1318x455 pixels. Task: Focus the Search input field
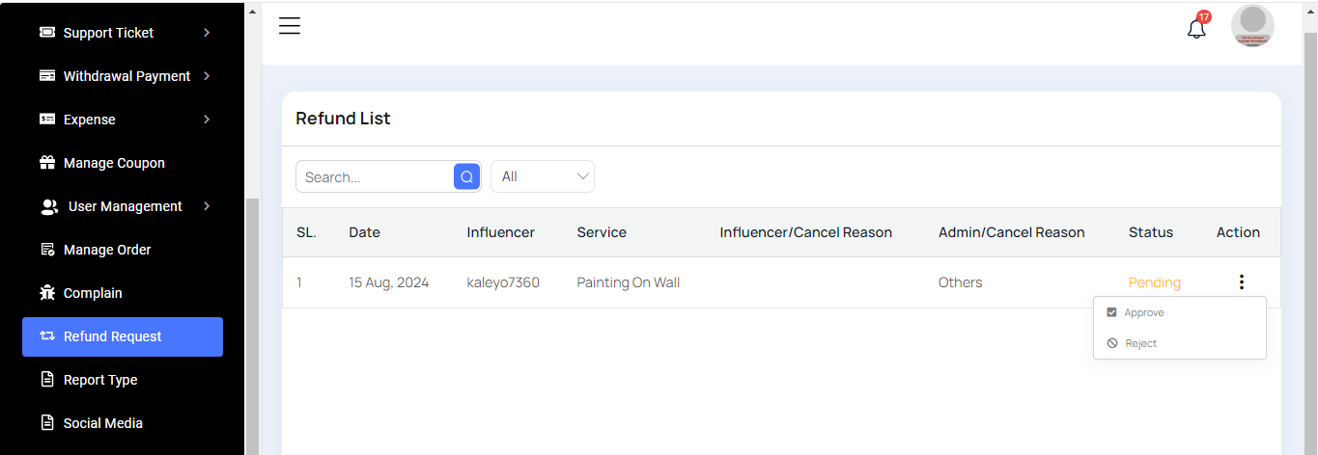pyautogui.click(x=375, y=176)
